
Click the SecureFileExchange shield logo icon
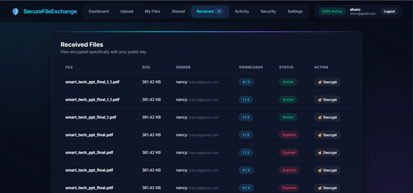15,12
